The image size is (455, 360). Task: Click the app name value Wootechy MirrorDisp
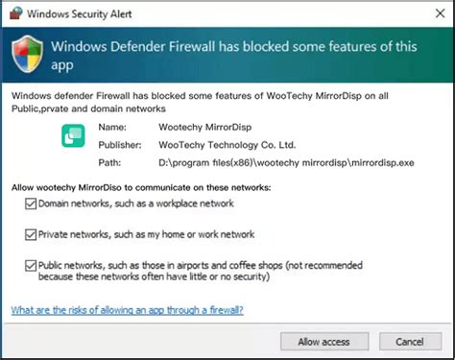[205, 127]
